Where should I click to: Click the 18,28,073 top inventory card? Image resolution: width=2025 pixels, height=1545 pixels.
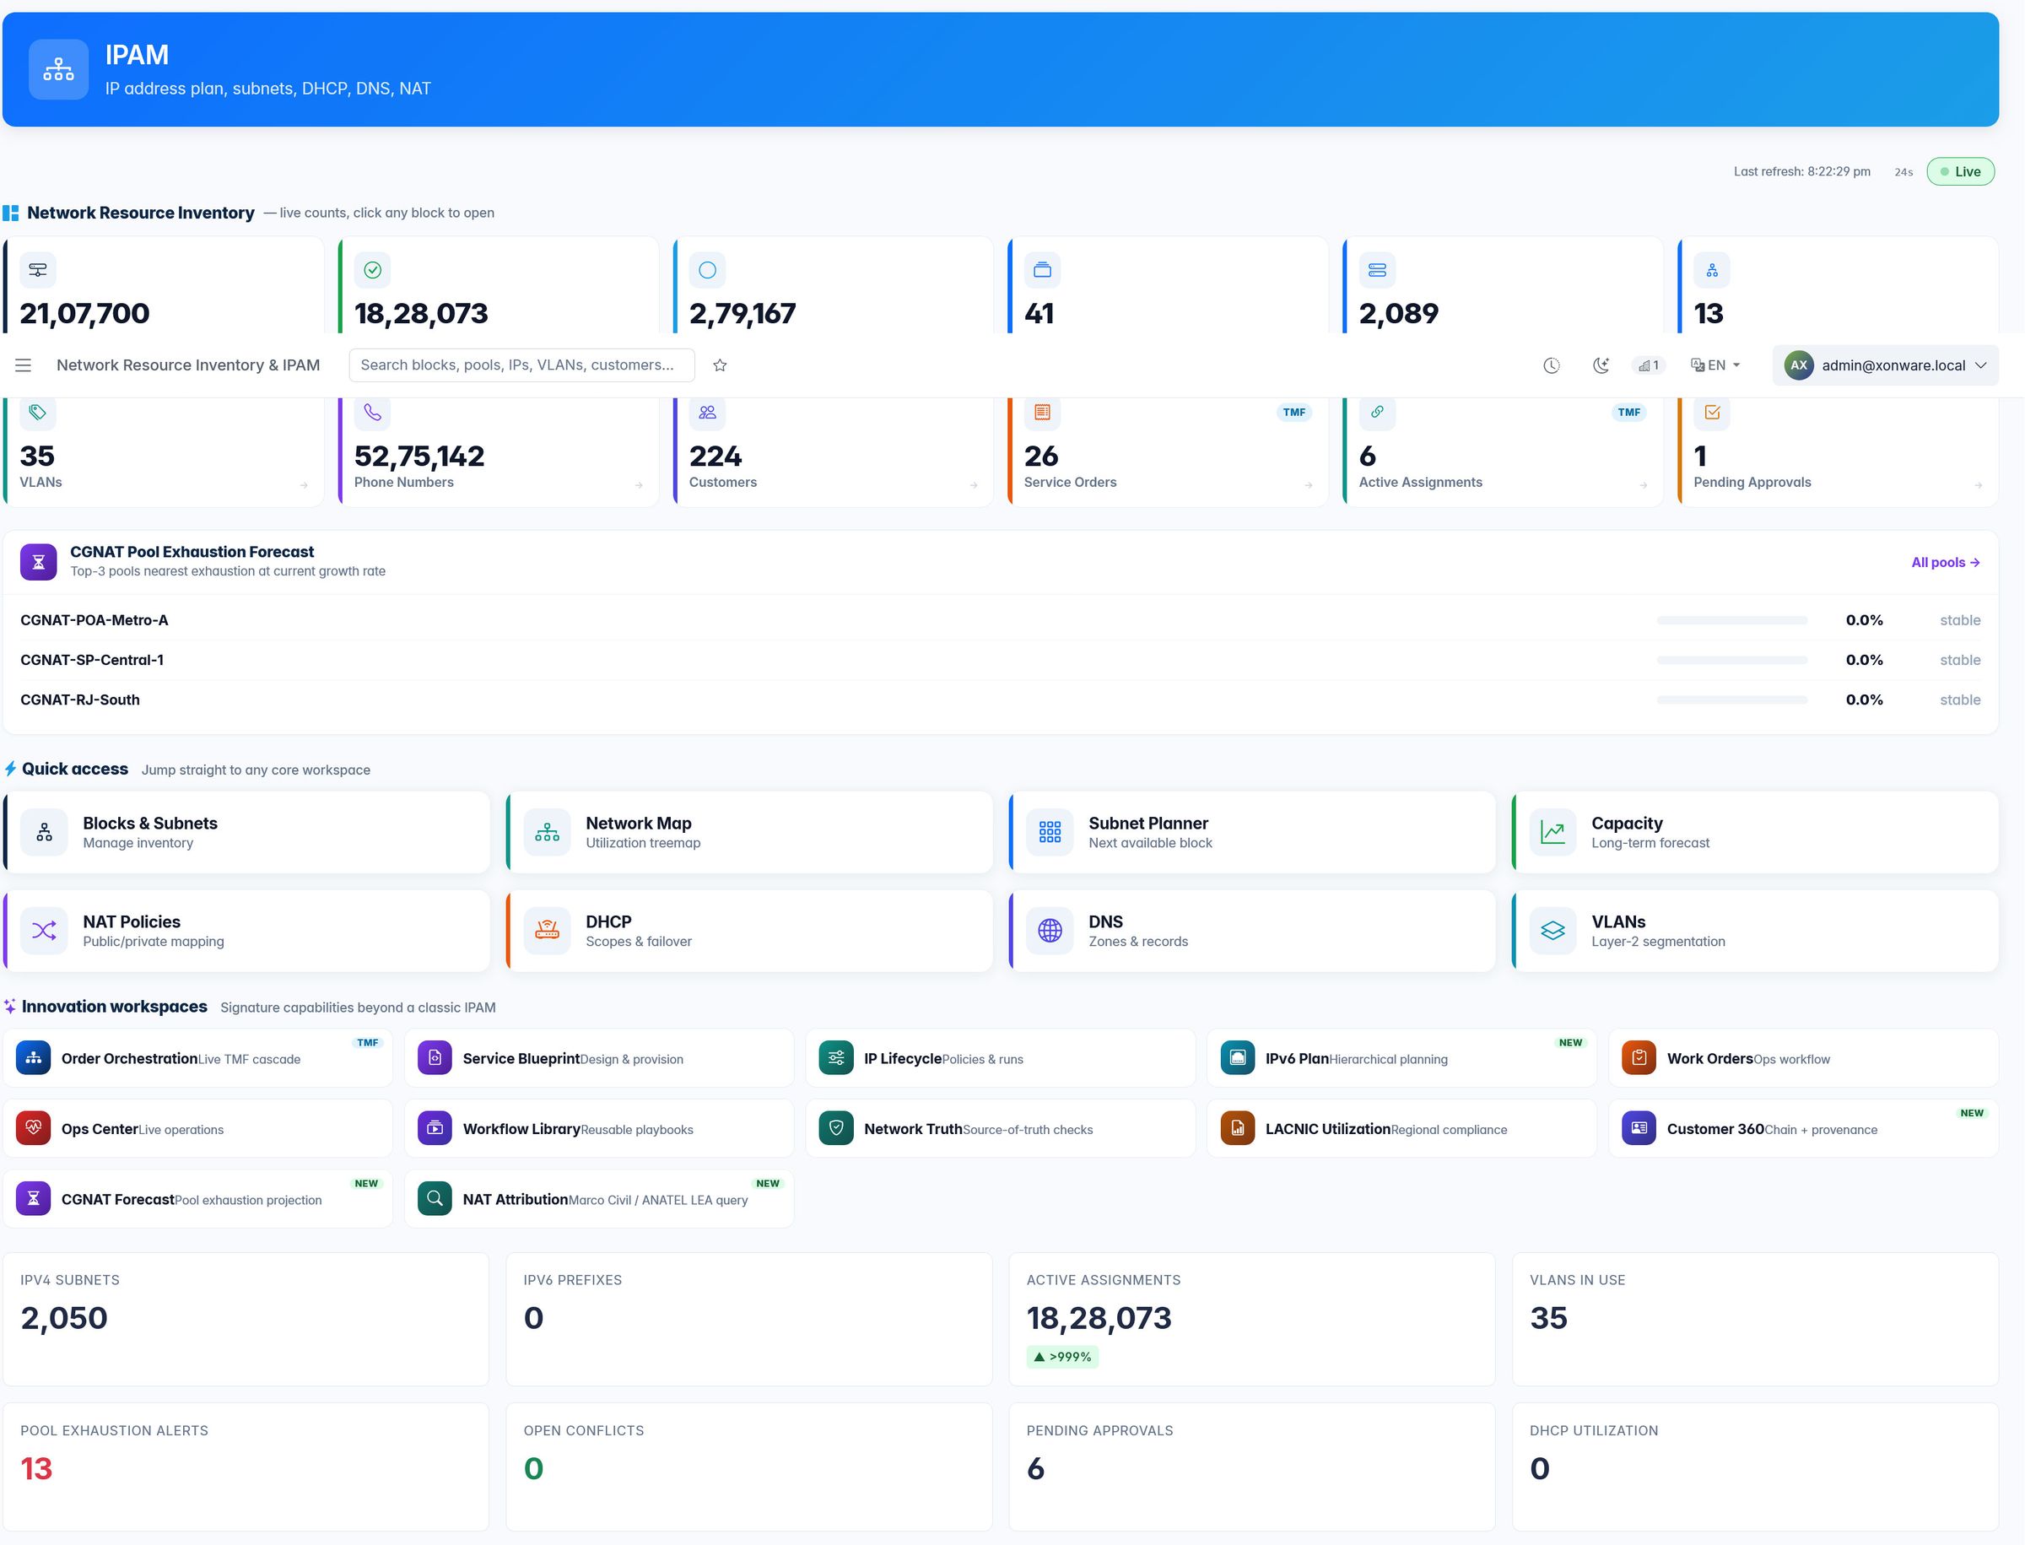tap(499, 285)
